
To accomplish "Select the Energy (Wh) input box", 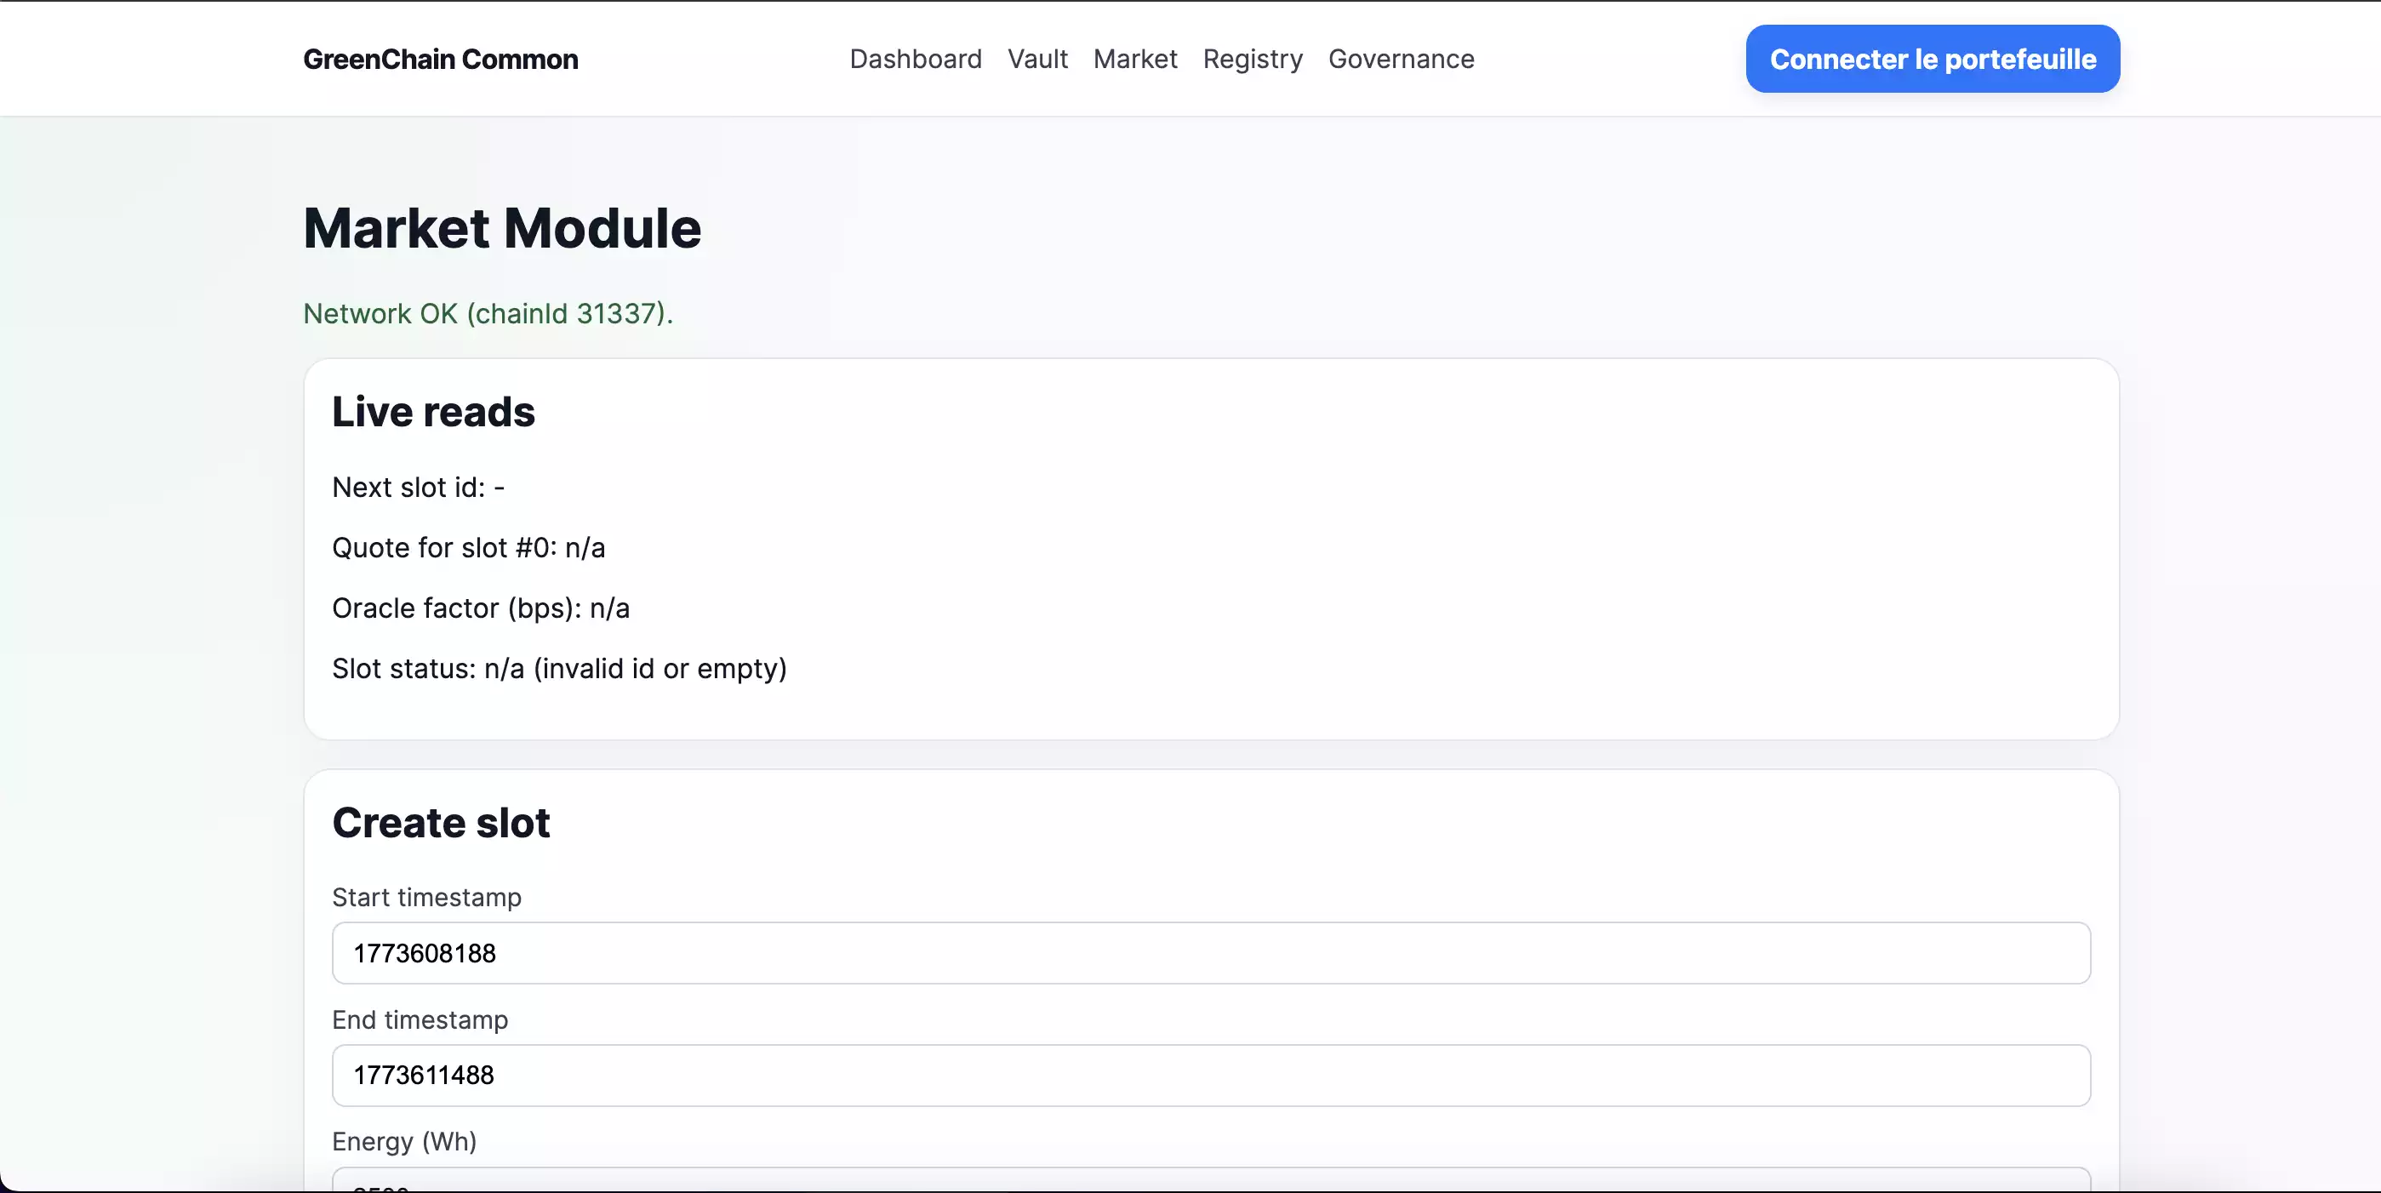I will [x=1210, y=1181].
